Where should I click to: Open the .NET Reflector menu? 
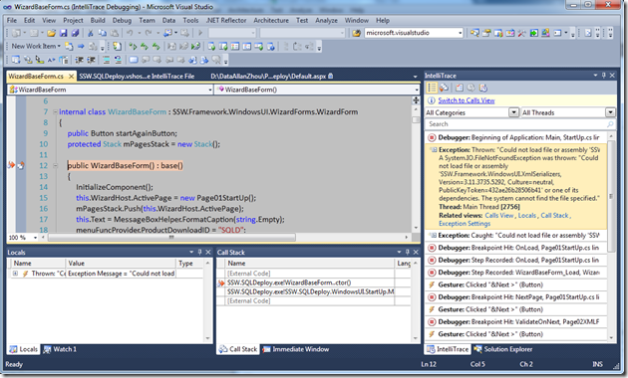coord(226,20)
